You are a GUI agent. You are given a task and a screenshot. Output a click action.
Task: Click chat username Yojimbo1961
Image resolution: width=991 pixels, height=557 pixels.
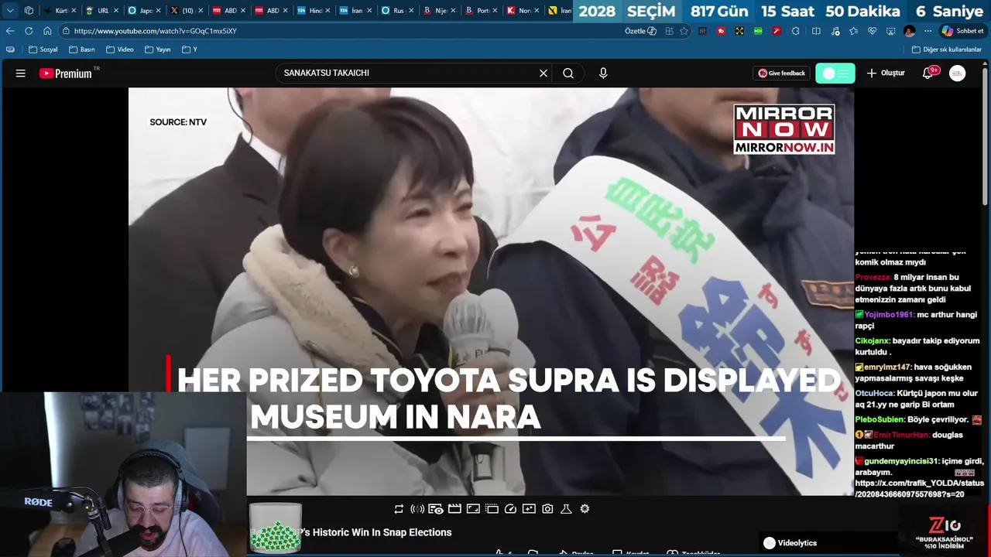889,315
